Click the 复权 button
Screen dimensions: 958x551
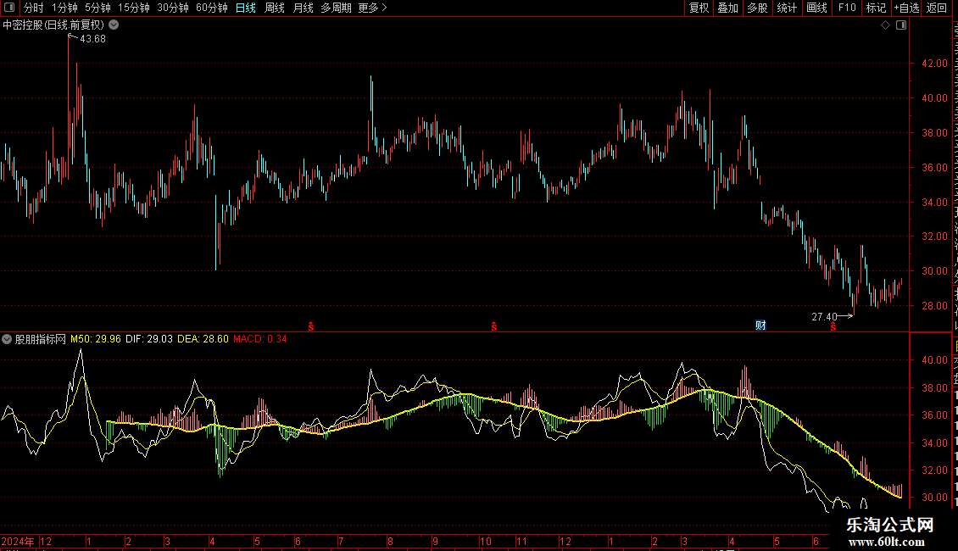point(699,8)
